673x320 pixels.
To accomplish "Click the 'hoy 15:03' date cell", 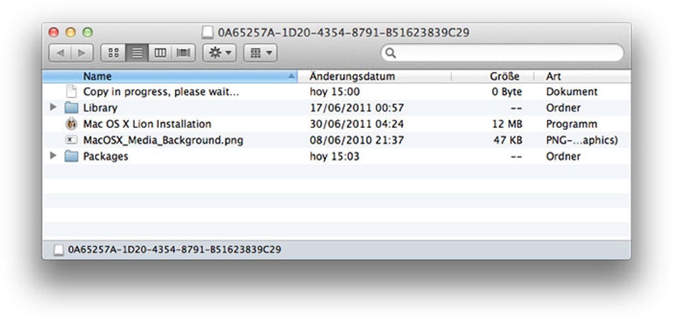I will click(x=335, y=156).
